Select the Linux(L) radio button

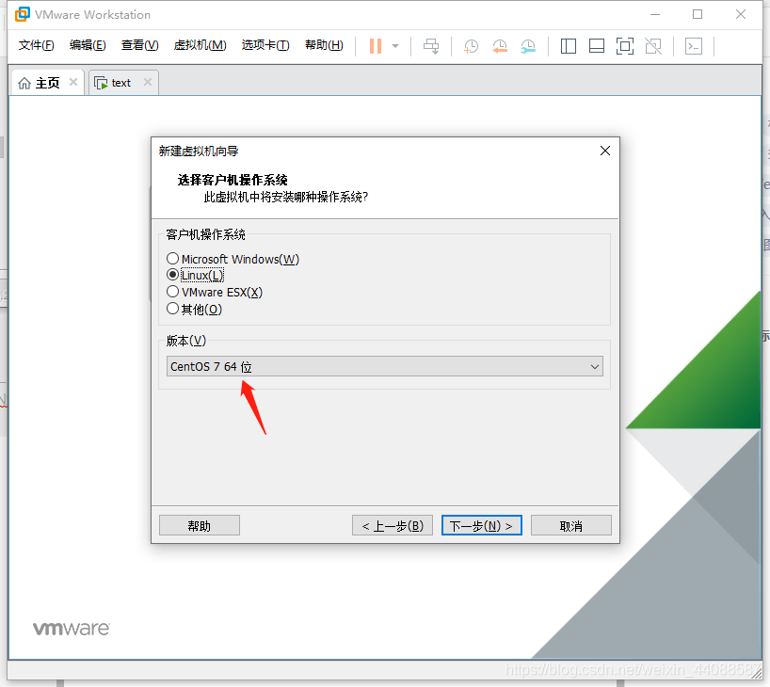pyautogui.click(x=172, y=275)
